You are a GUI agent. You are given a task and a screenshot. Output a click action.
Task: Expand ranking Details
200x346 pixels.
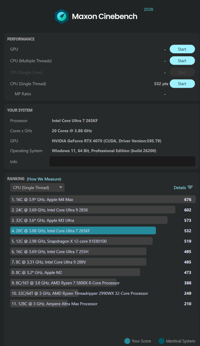[x=183, y=188]
